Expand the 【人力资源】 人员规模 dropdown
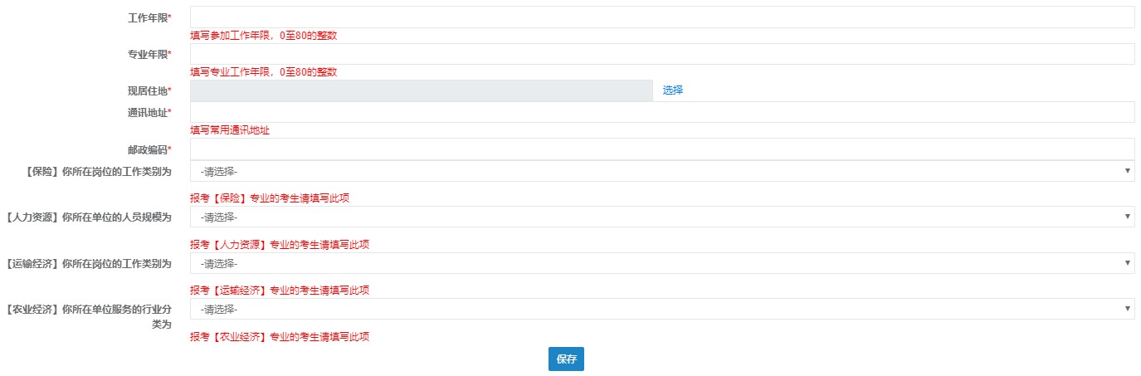The height and width of the screenshot is (376, 1141). click(x=661, y=217)
